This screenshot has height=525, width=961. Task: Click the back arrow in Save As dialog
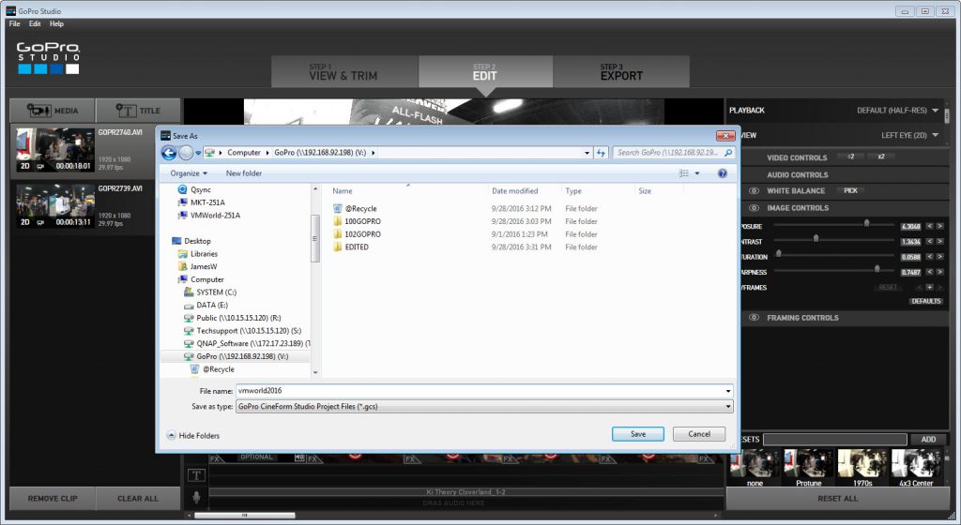(169, 153)
